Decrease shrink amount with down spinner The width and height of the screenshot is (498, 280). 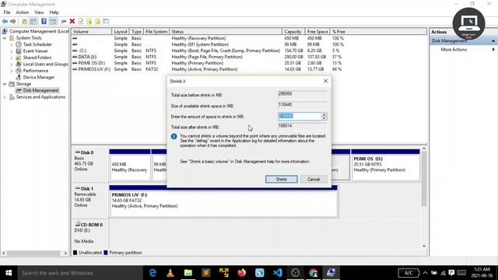pyautogui.click(x=324, y=118)
